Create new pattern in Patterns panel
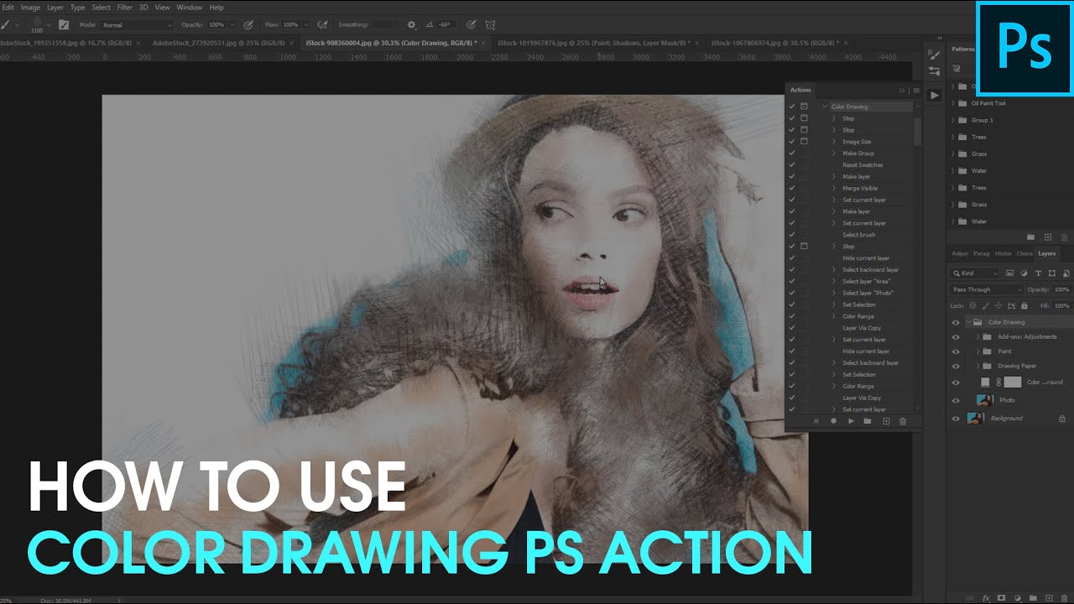This screenshot has width=1074, height=604. click(x=1048, y=237)
